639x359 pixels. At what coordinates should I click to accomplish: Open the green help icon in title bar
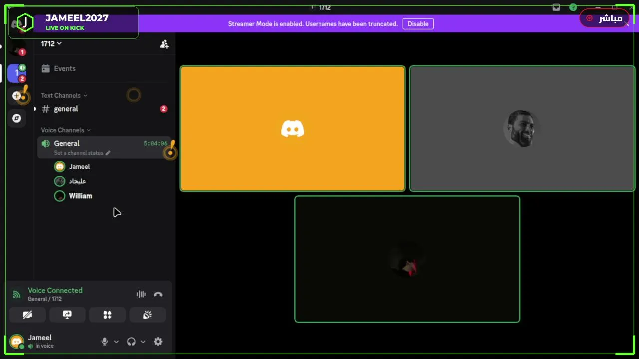coord(573,7)
